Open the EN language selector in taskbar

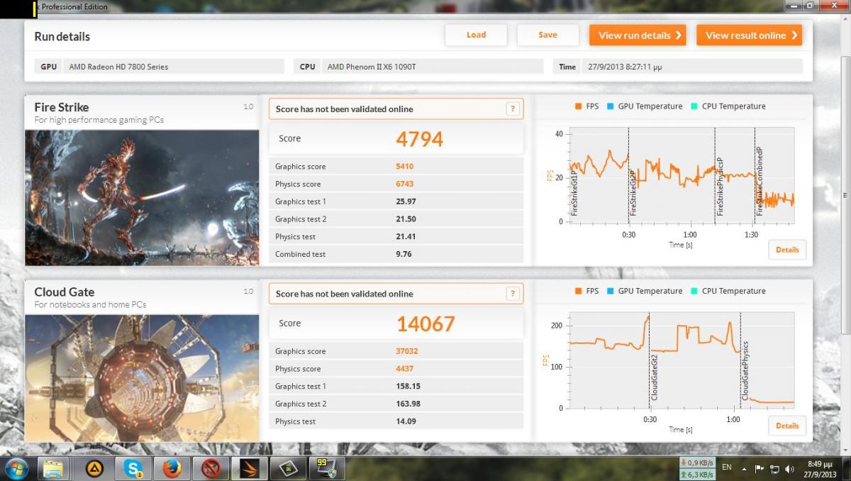tap(727, 468)
